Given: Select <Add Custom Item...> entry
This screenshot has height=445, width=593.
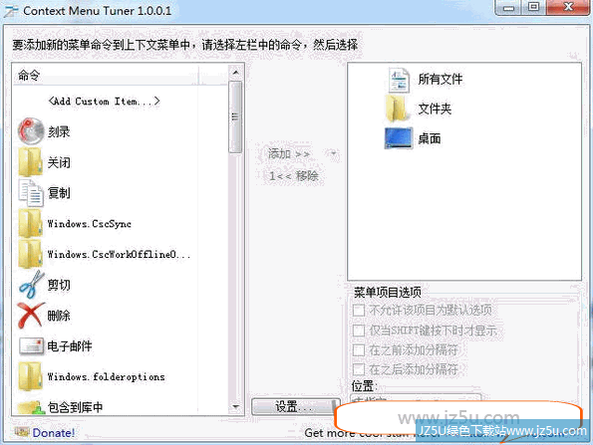Looking at the screenshot, I should pyautogui.click(x=105, y=102).
